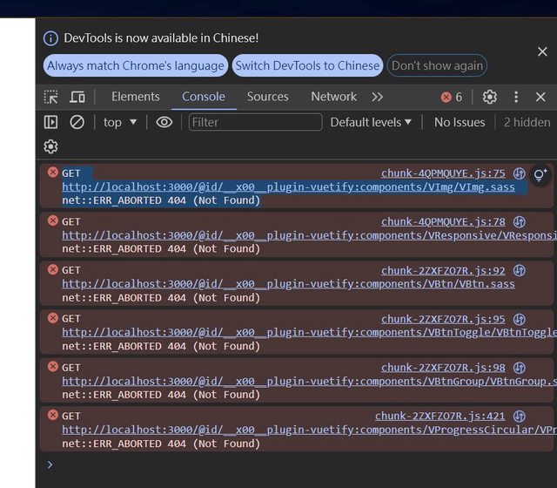557x488 pixels.
Task: Reveal request icon beside chunk-2ZXFZO7R.js:92
Action: pyautogui.click(x=520, y=271)
